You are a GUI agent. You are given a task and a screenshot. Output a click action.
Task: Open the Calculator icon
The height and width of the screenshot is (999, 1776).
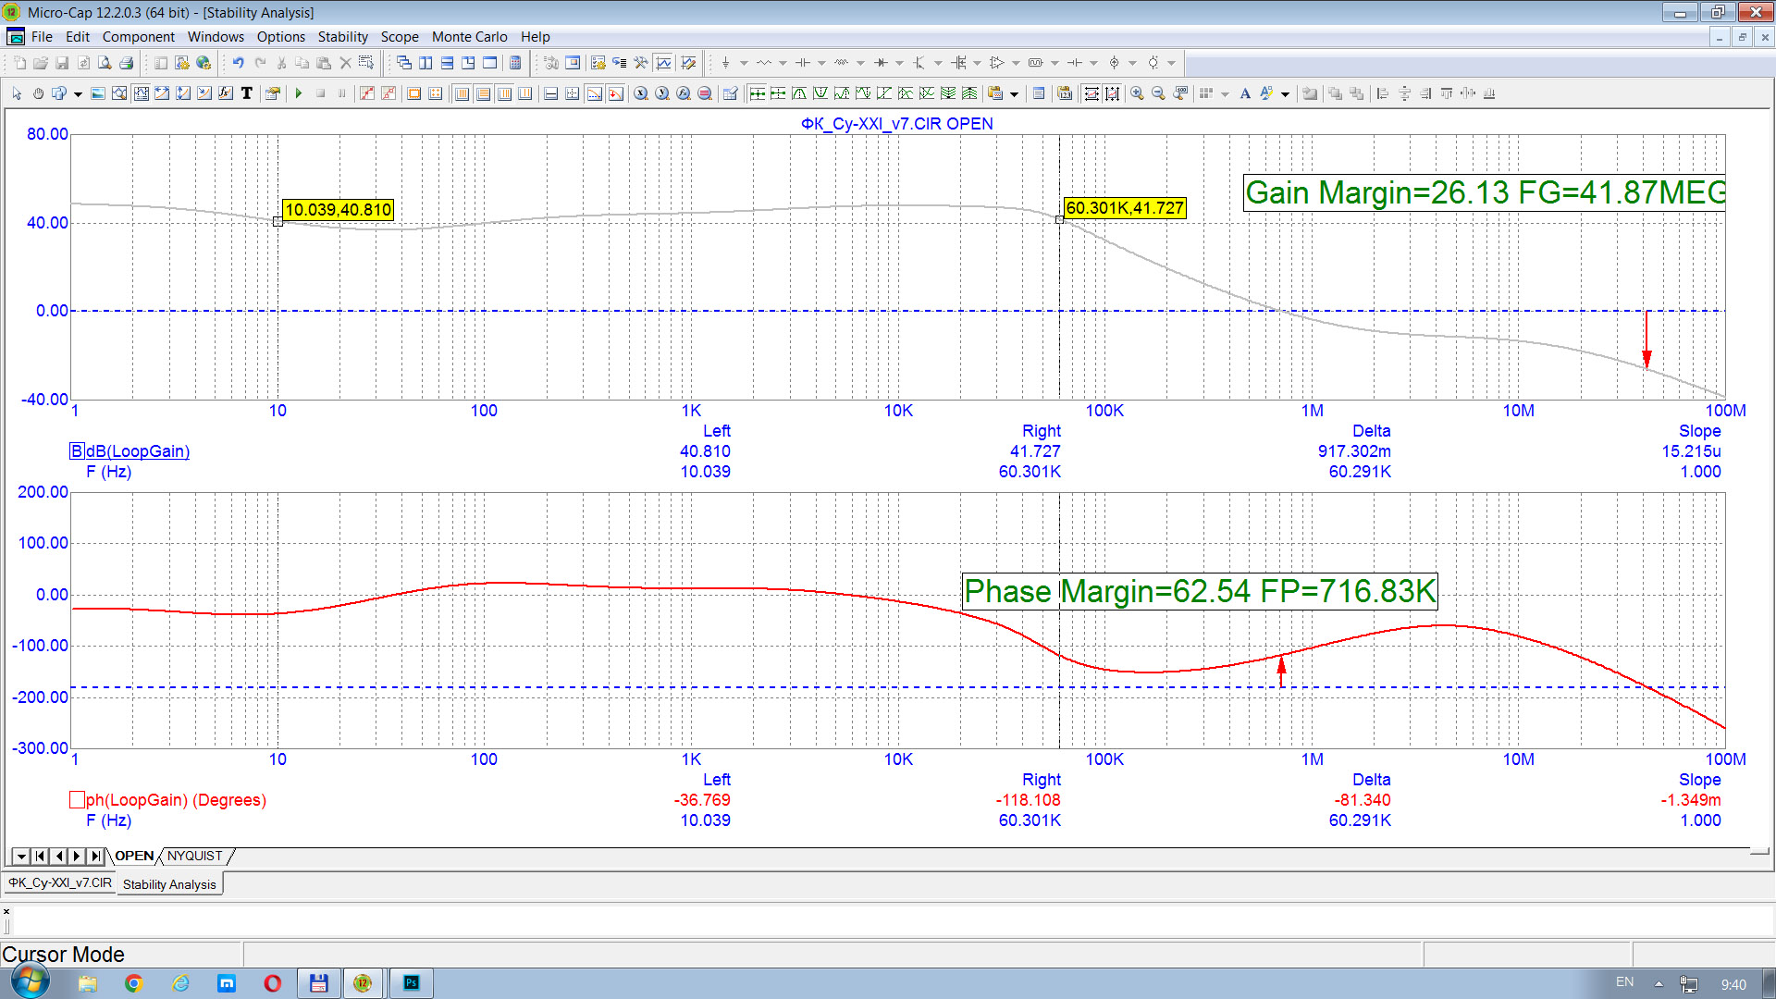coord(515,63)
